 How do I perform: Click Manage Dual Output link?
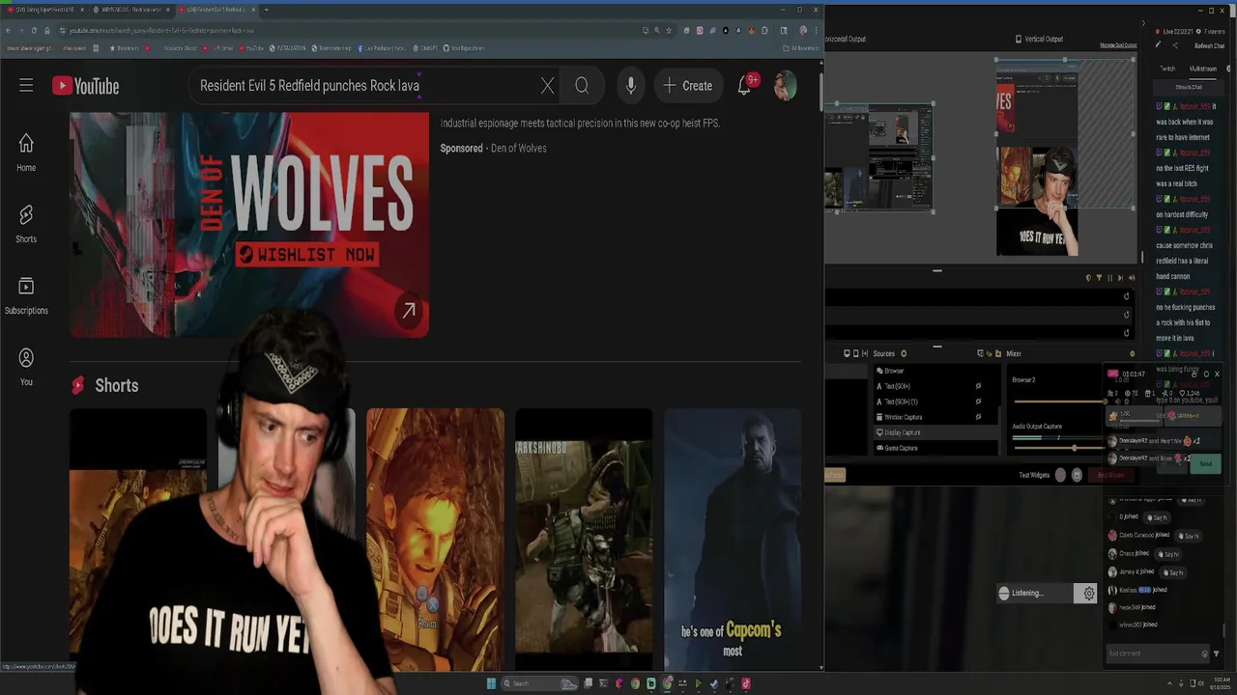1118,45
